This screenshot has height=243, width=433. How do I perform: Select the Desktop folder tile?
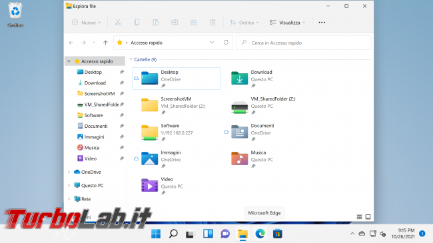coord(177,79)
